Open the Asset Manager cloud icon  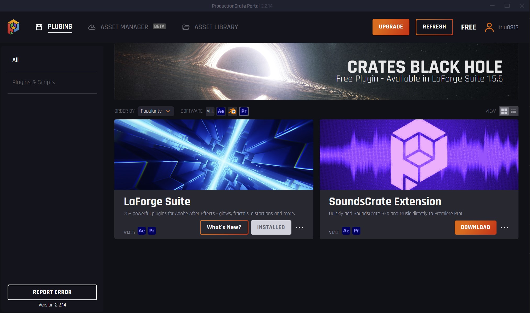pyautogui.click(x=92, y=27)
